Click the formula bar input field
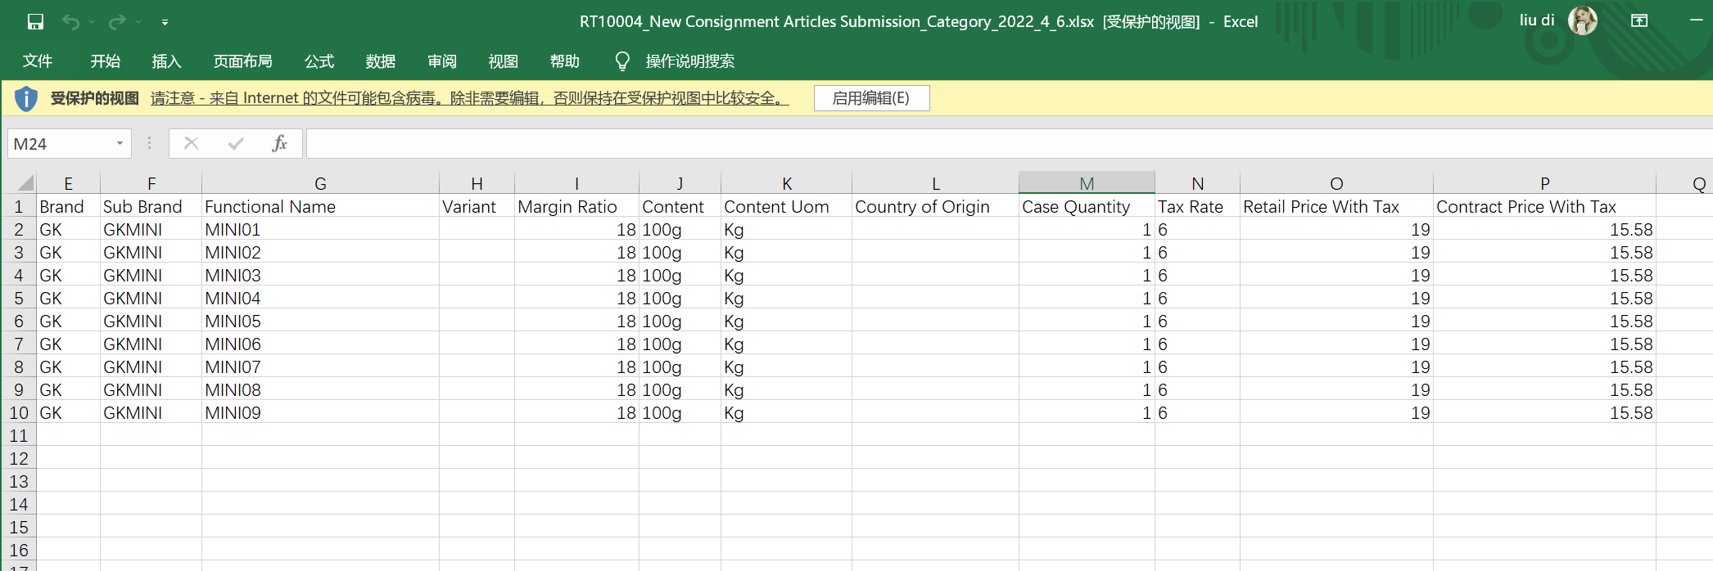Viewport: 1713px width, 571px height. (983, 144)
